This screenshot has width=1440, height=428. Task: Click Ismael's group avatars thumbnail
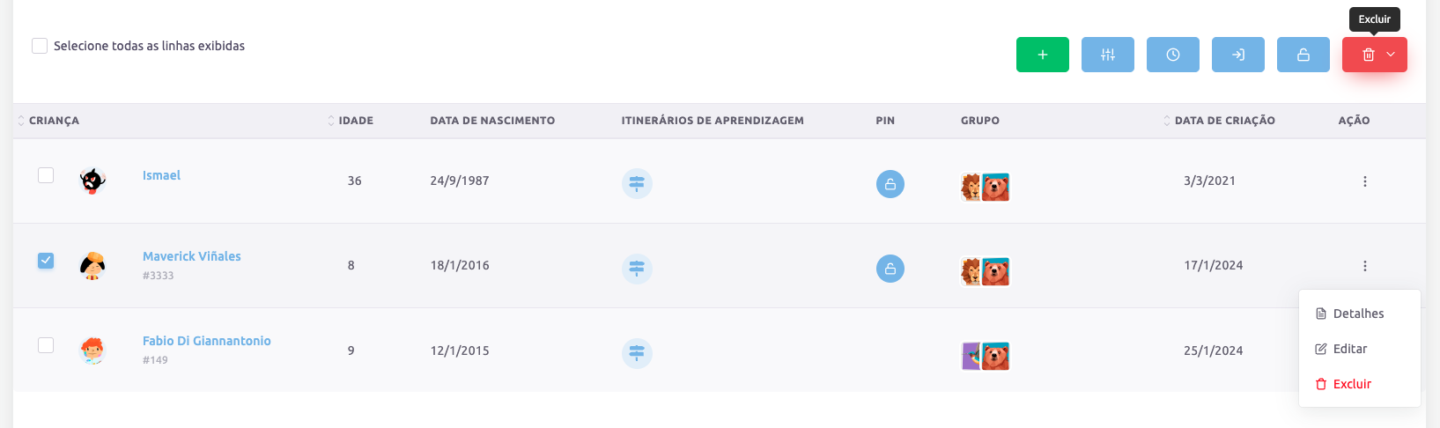pos(985,187)
